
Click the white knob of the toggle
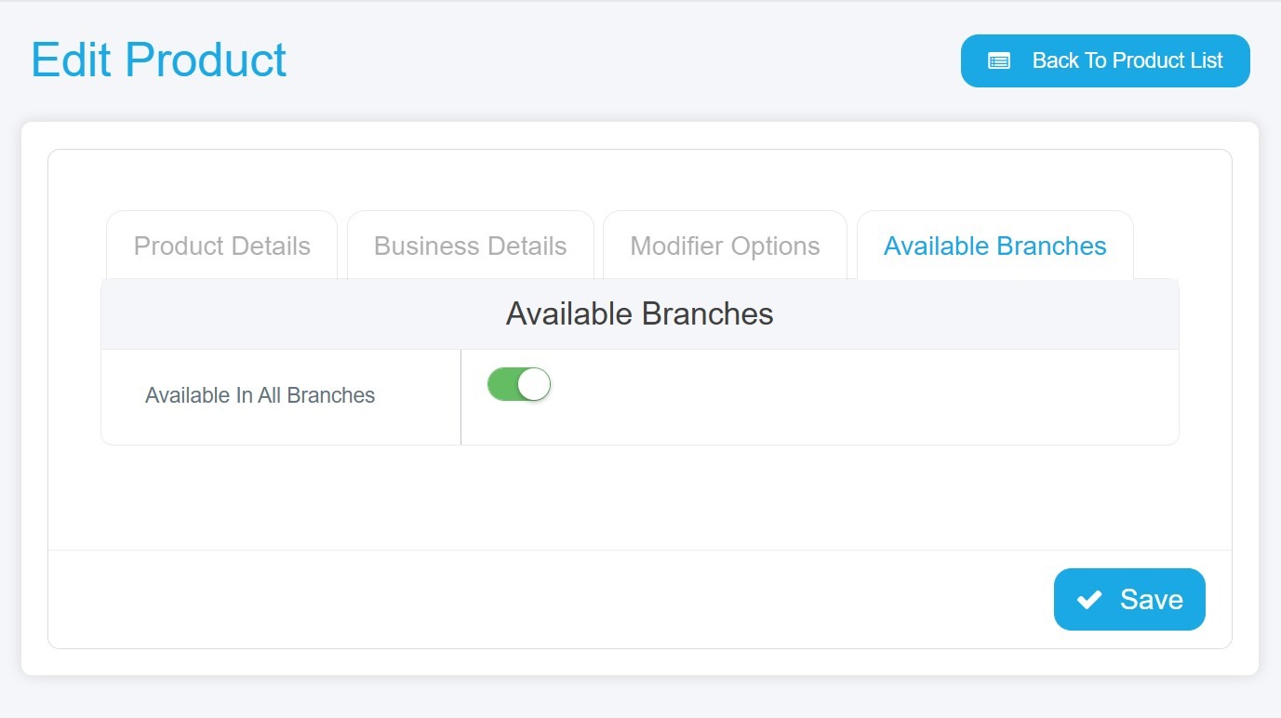534,384
